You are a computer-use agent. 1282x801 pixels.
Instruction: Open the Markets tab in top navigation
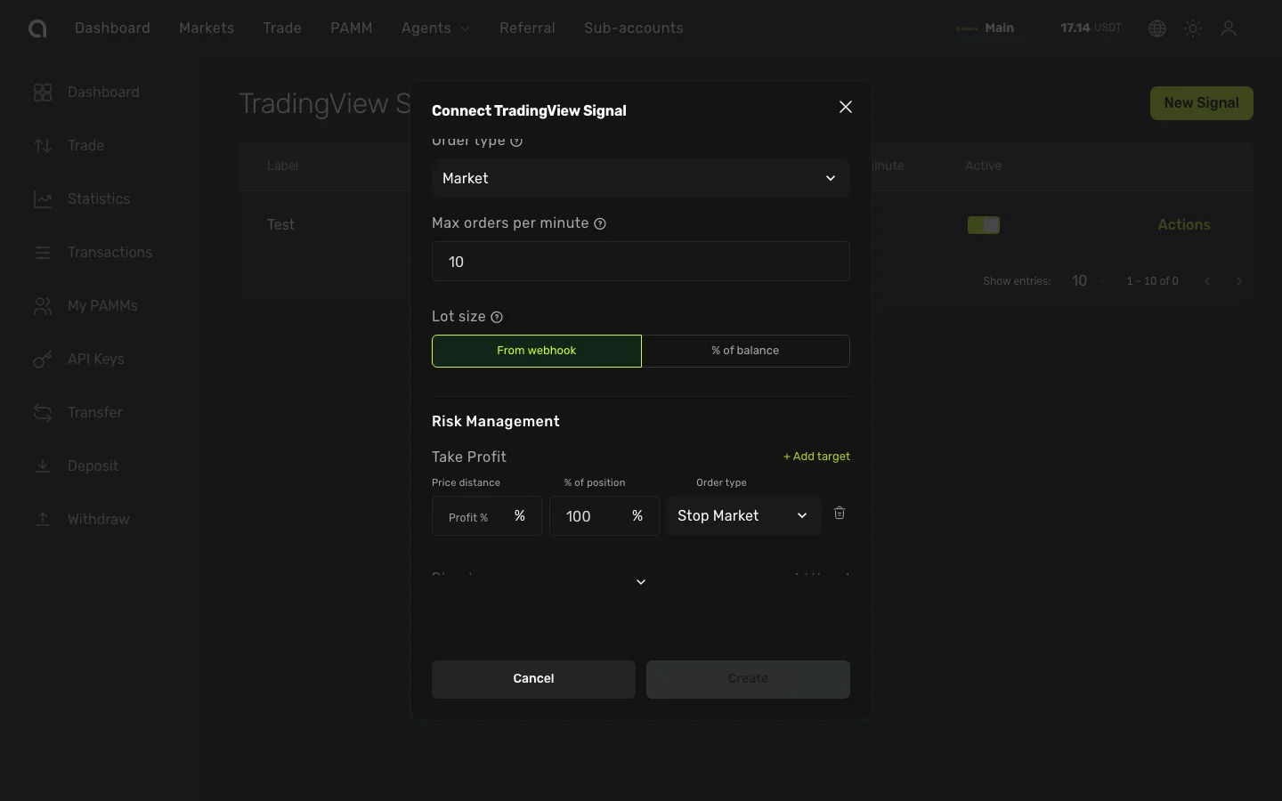click(207, 28)
